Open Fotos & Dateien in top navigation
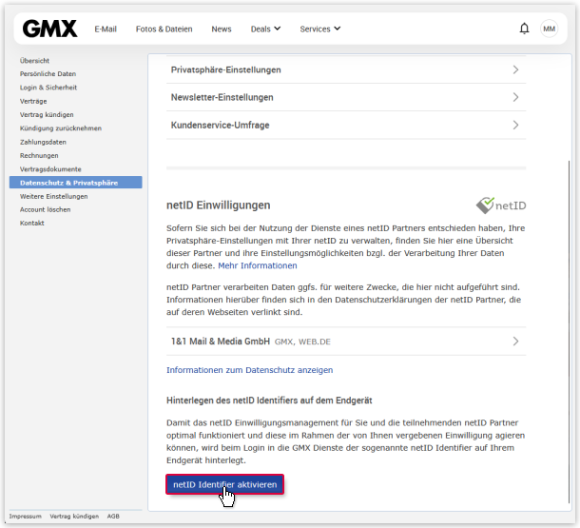The image size is (580, 528). point(164,29)
